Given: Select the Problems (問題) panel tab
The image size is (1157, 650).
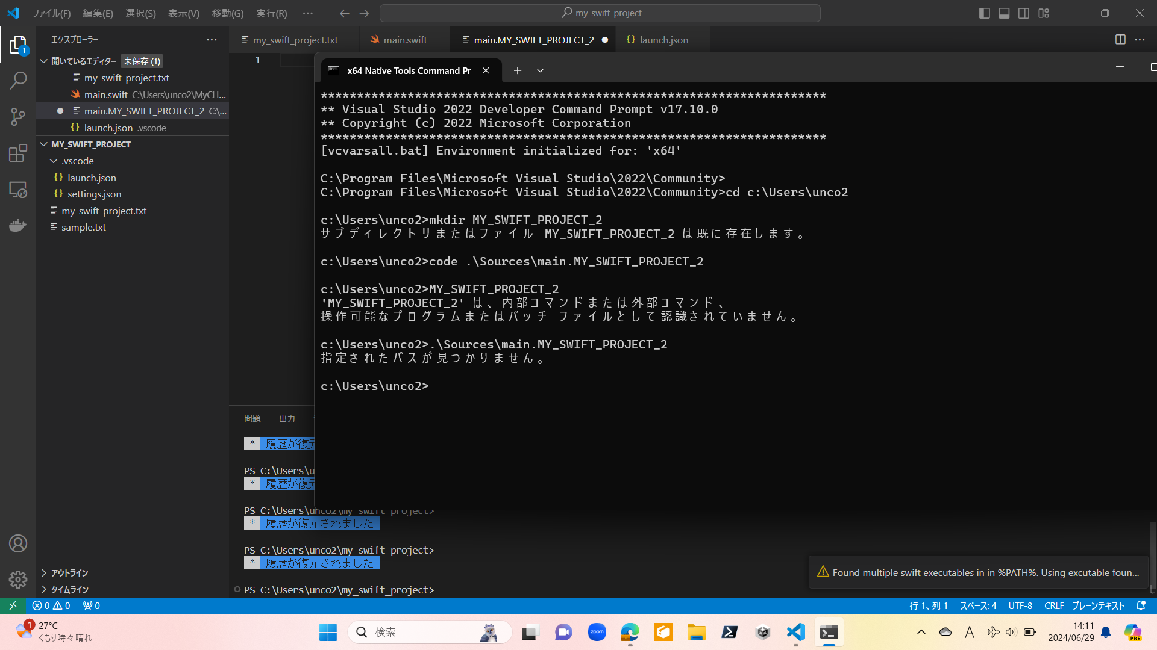Looking at the screenshot, I should pos(252,419).
